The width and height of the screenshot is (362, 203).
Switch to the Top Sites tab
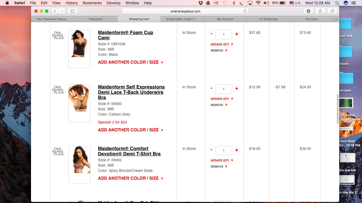pyautogui.click(x=311, y=19)
